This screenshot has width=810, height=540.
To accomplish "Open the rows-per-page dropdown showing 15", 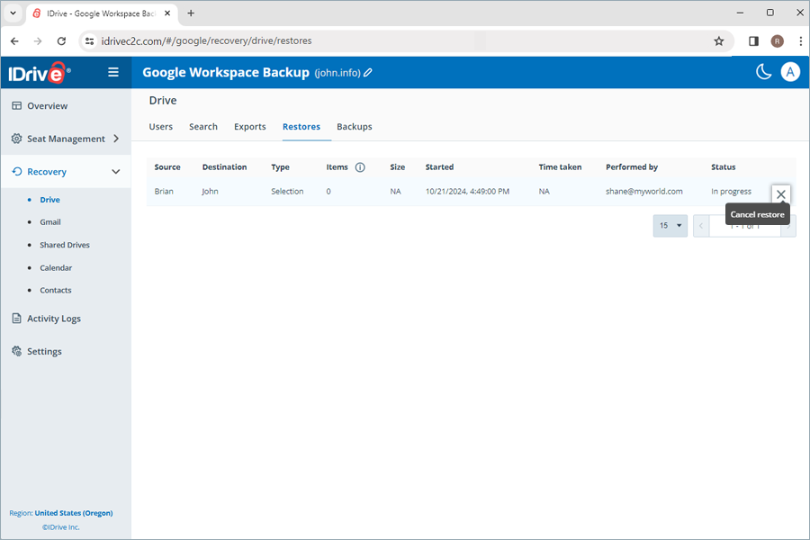I will (x=670, y=226).
